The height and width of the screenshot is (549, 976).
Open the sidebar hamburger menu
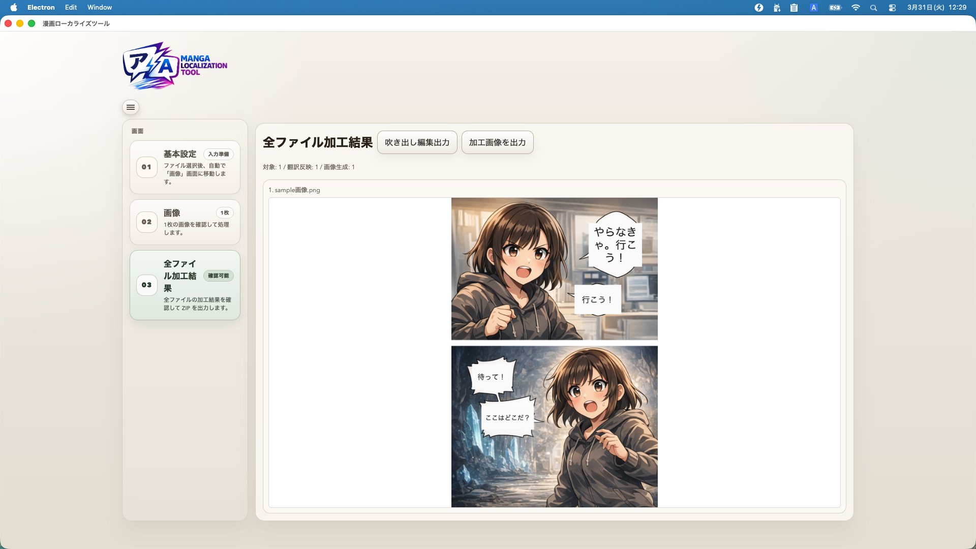pyautogui.click(x=131, y=107)
